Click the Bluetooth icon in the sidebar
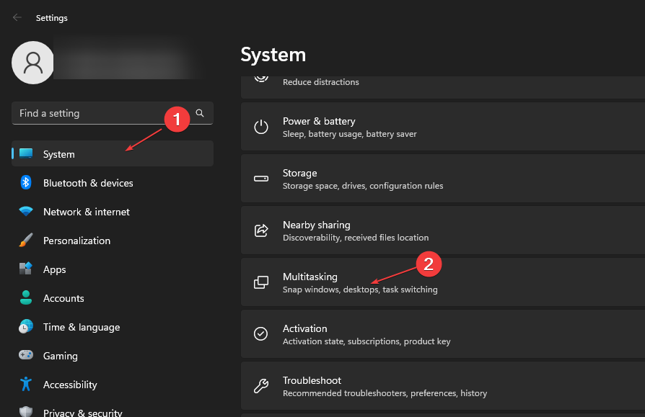Viewport: 645px width, 417px height. pyautogui.click(x=25, y=183)
